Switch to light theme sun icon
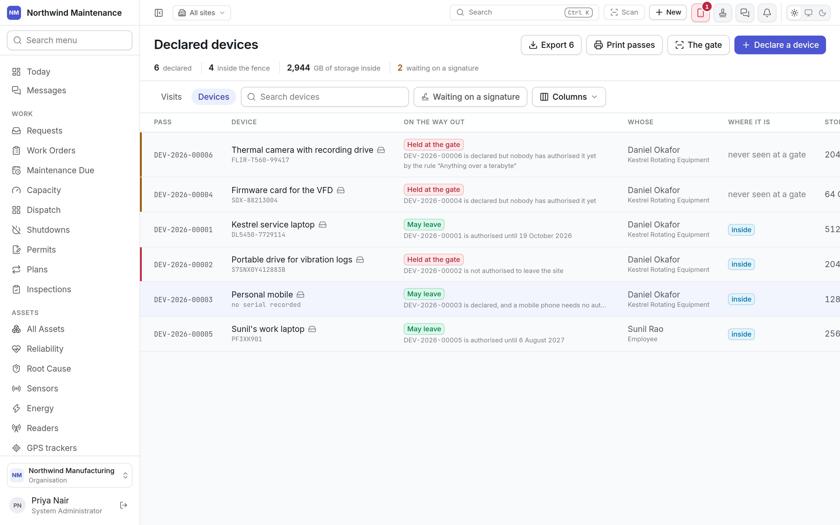Image resolution: width=840 pixels, height=525 pixels. pyautogui.click(x=794, y=13)
